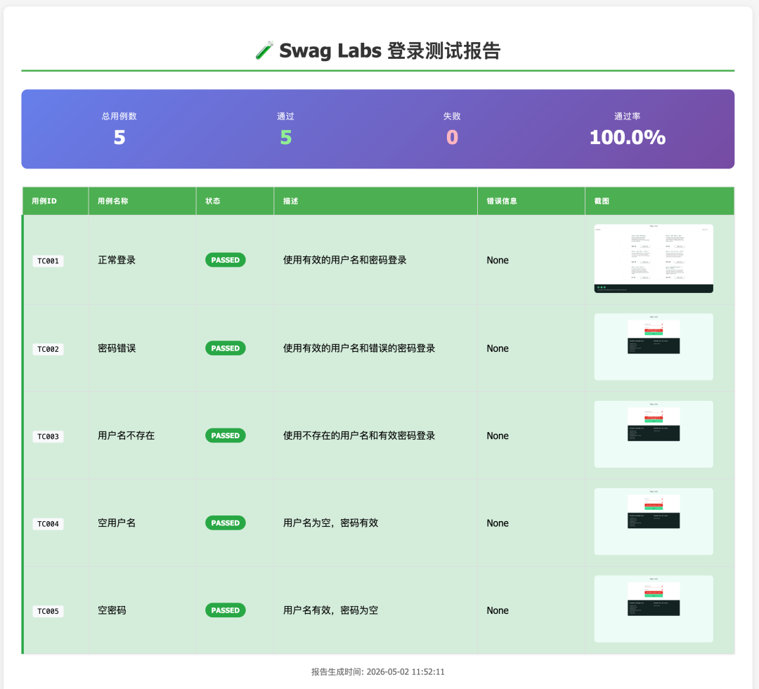The image size is (759, 689).
Task: Click the 失败 summary label
Action: point(452,116)
